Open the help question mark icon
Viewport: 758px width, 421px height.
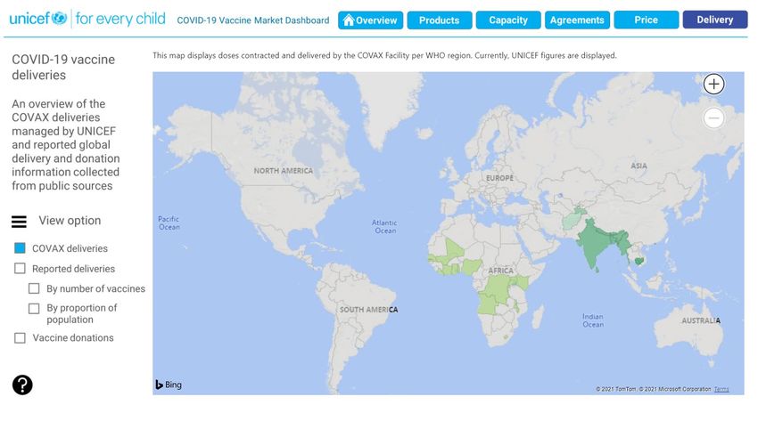click(x=22, y=385)
